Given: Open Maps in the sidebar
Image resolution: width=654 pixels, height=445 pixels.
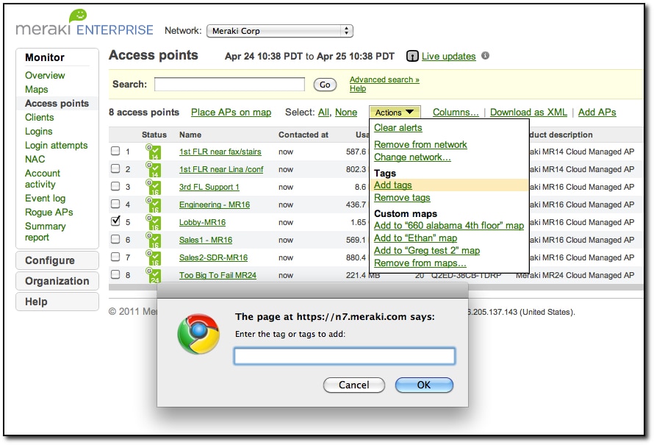Looking at the screenshot, I should [x=36, y=89].
